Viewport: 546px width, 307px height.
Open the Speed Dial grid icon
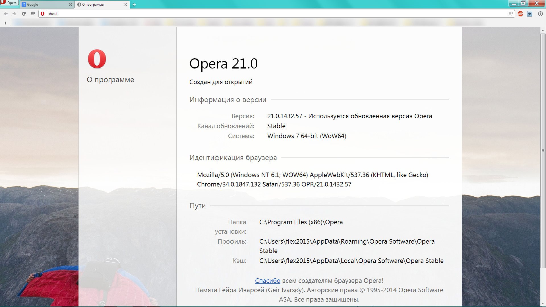coord(33,14)
